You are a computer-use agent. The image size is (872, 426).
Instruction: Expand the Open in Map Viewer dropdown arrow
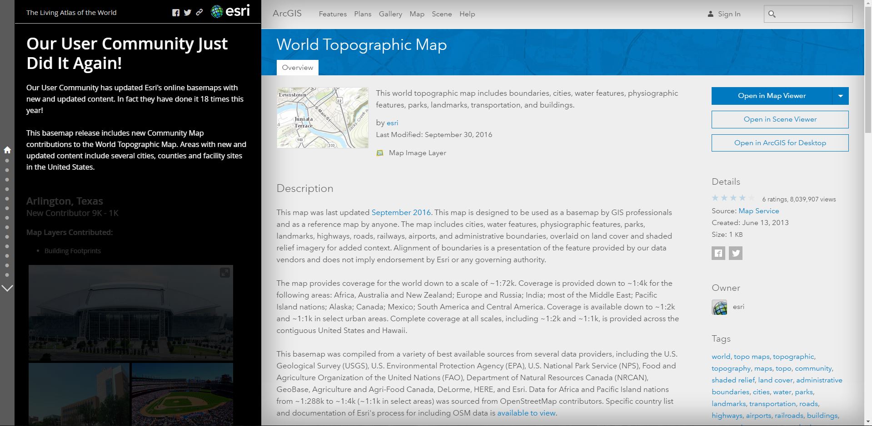coord(840,96)
